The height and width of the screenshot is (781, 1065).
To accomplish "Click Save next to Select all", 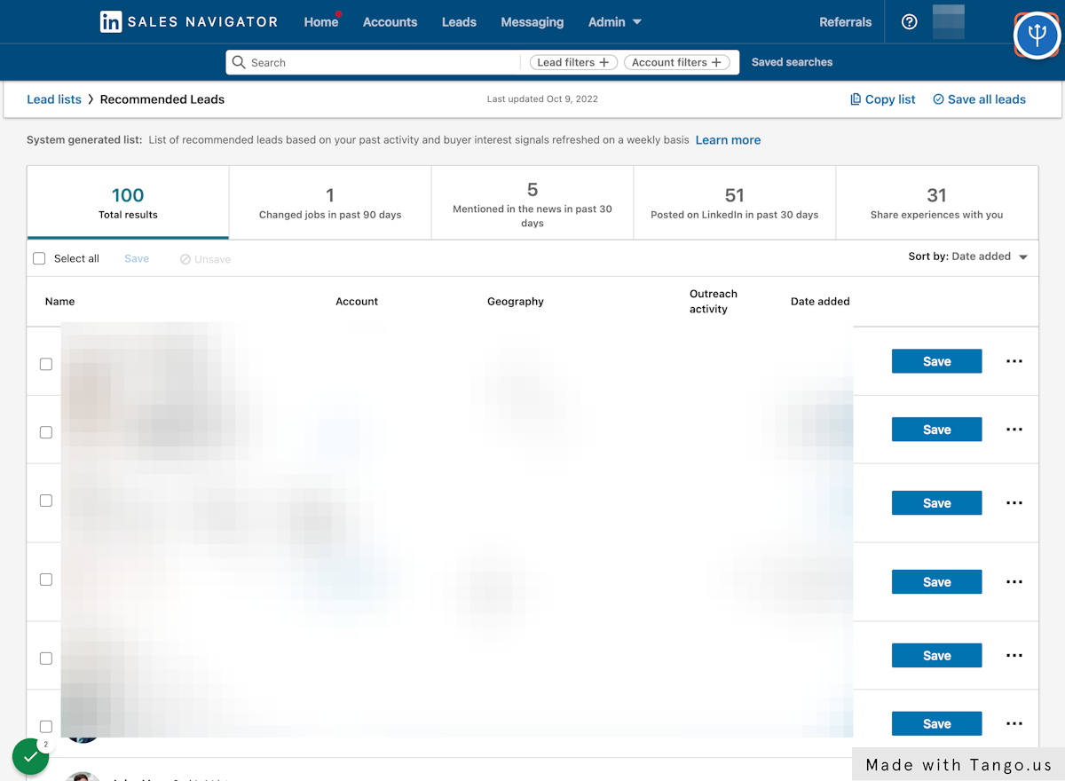I will pyautogui.click(x=137, y=258).
